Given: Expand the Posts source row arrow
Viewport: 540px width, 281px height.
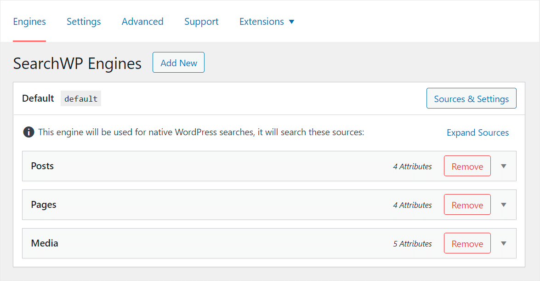Looking at the screenshot, I should [504, 166].
